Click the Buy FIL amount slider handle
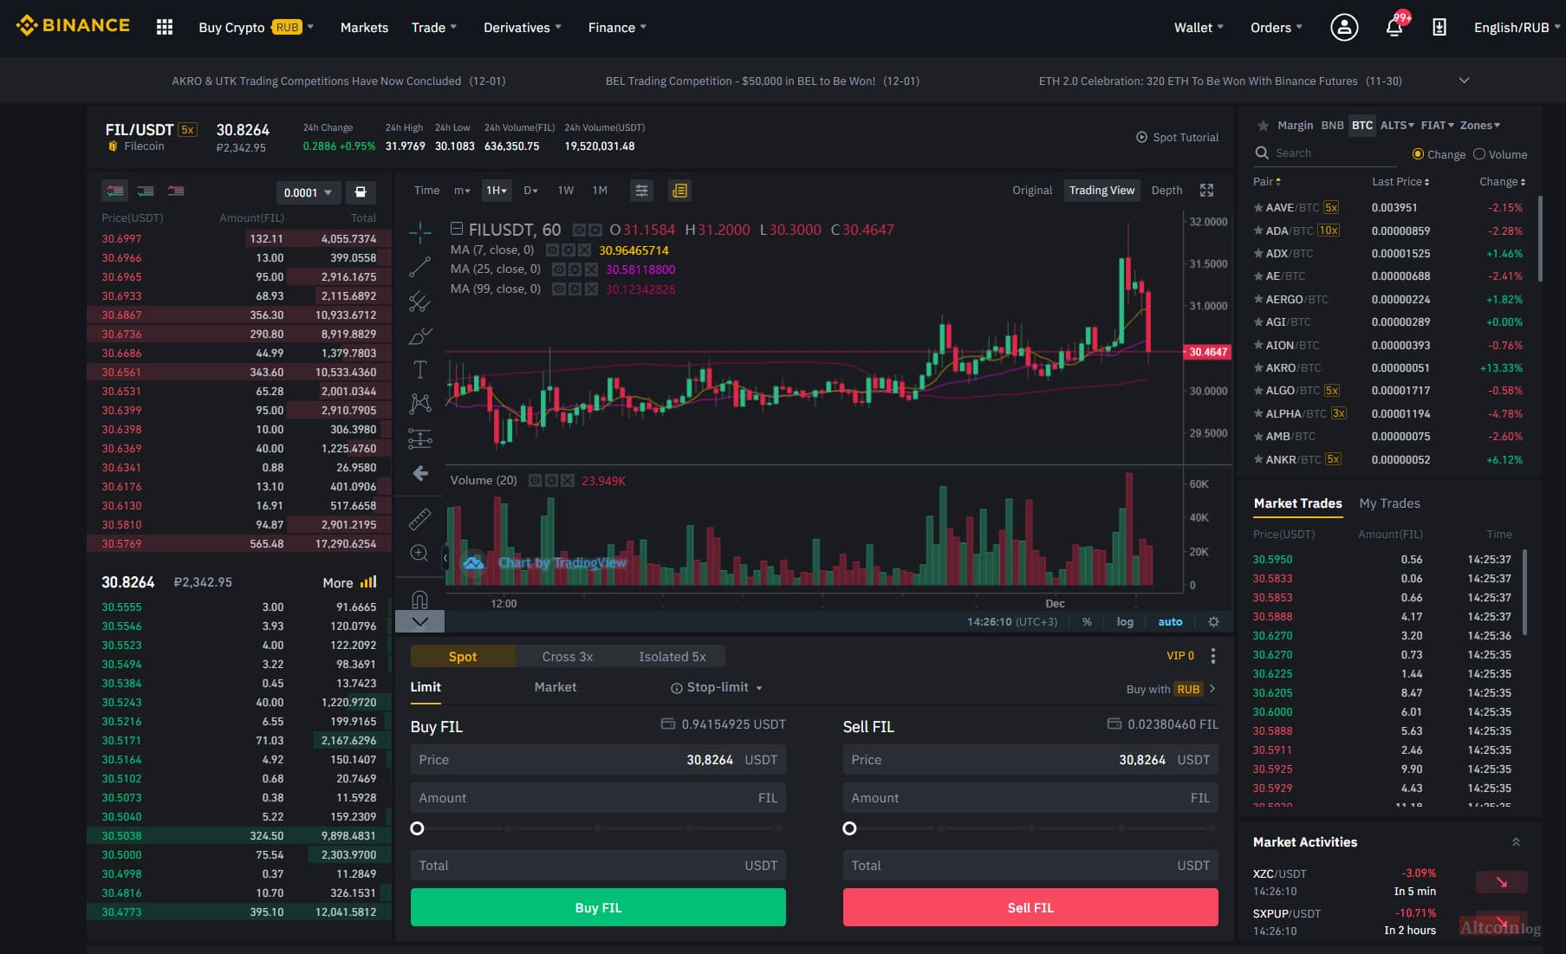The image size is (1566, 954). pyautogui.click(x=417, y=828)
